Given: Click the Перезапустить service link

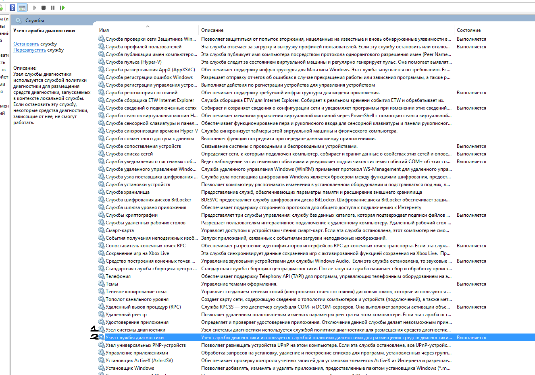Looking at the screenshot, I should pos(30,50).
